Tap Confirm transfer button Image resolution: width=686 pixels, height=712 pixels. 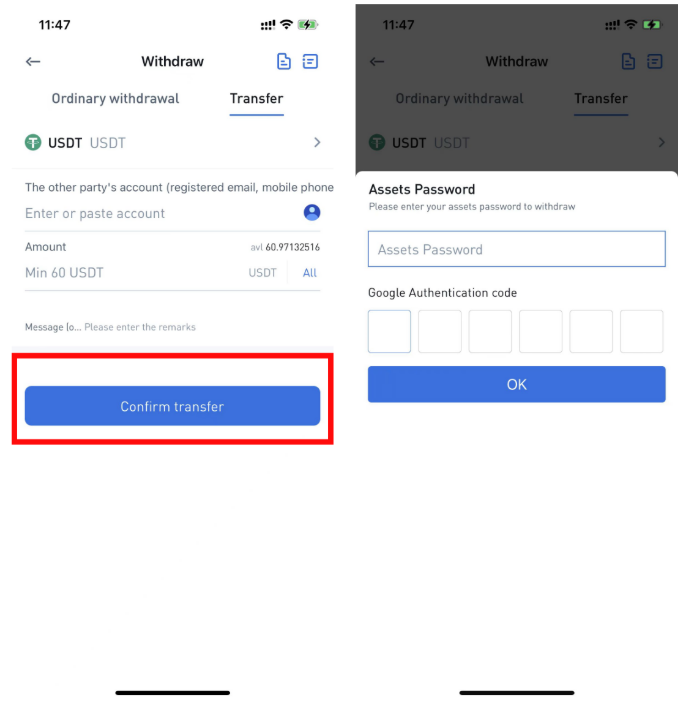tap(173, 406)
